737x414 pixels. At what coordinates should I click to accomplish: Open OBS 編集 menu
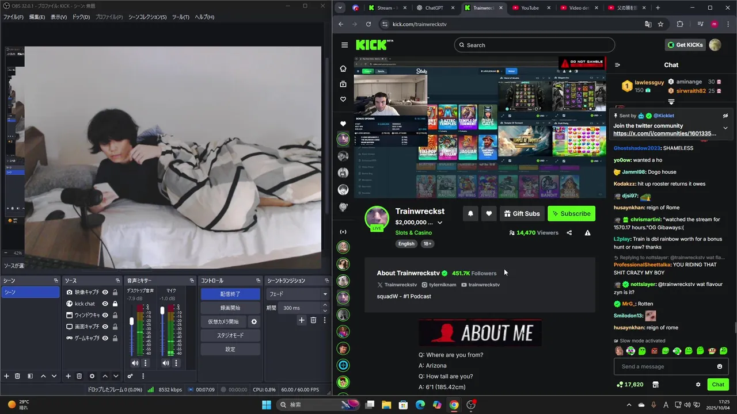(37, 17)
